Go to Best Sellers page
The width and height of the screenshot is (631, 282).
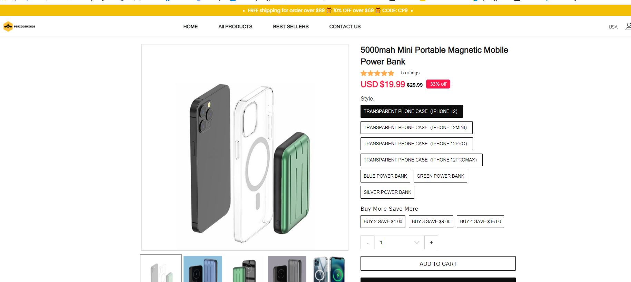pos(290,27)
